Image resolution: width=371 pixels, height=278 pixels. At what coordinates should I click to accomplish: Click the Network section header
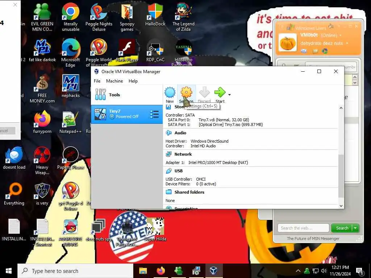183,154
